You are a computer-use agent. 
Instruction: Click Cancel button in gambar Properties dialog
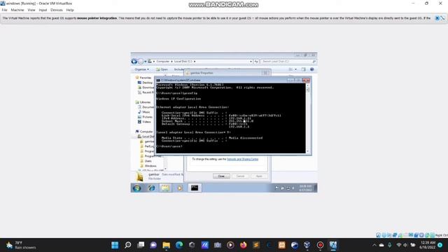pyautogui.click(x=240, y=176)
